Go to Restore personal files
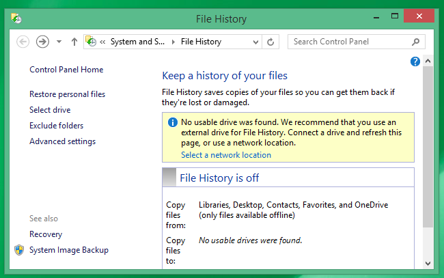This screenshot has height=278, width=444. tap(67, 94)
